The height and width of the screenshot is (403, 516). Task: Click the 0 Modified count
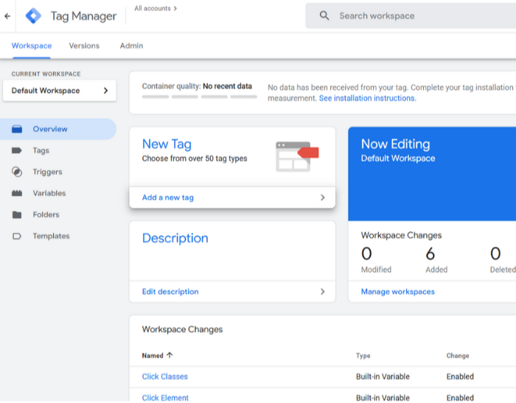(366, 253)
